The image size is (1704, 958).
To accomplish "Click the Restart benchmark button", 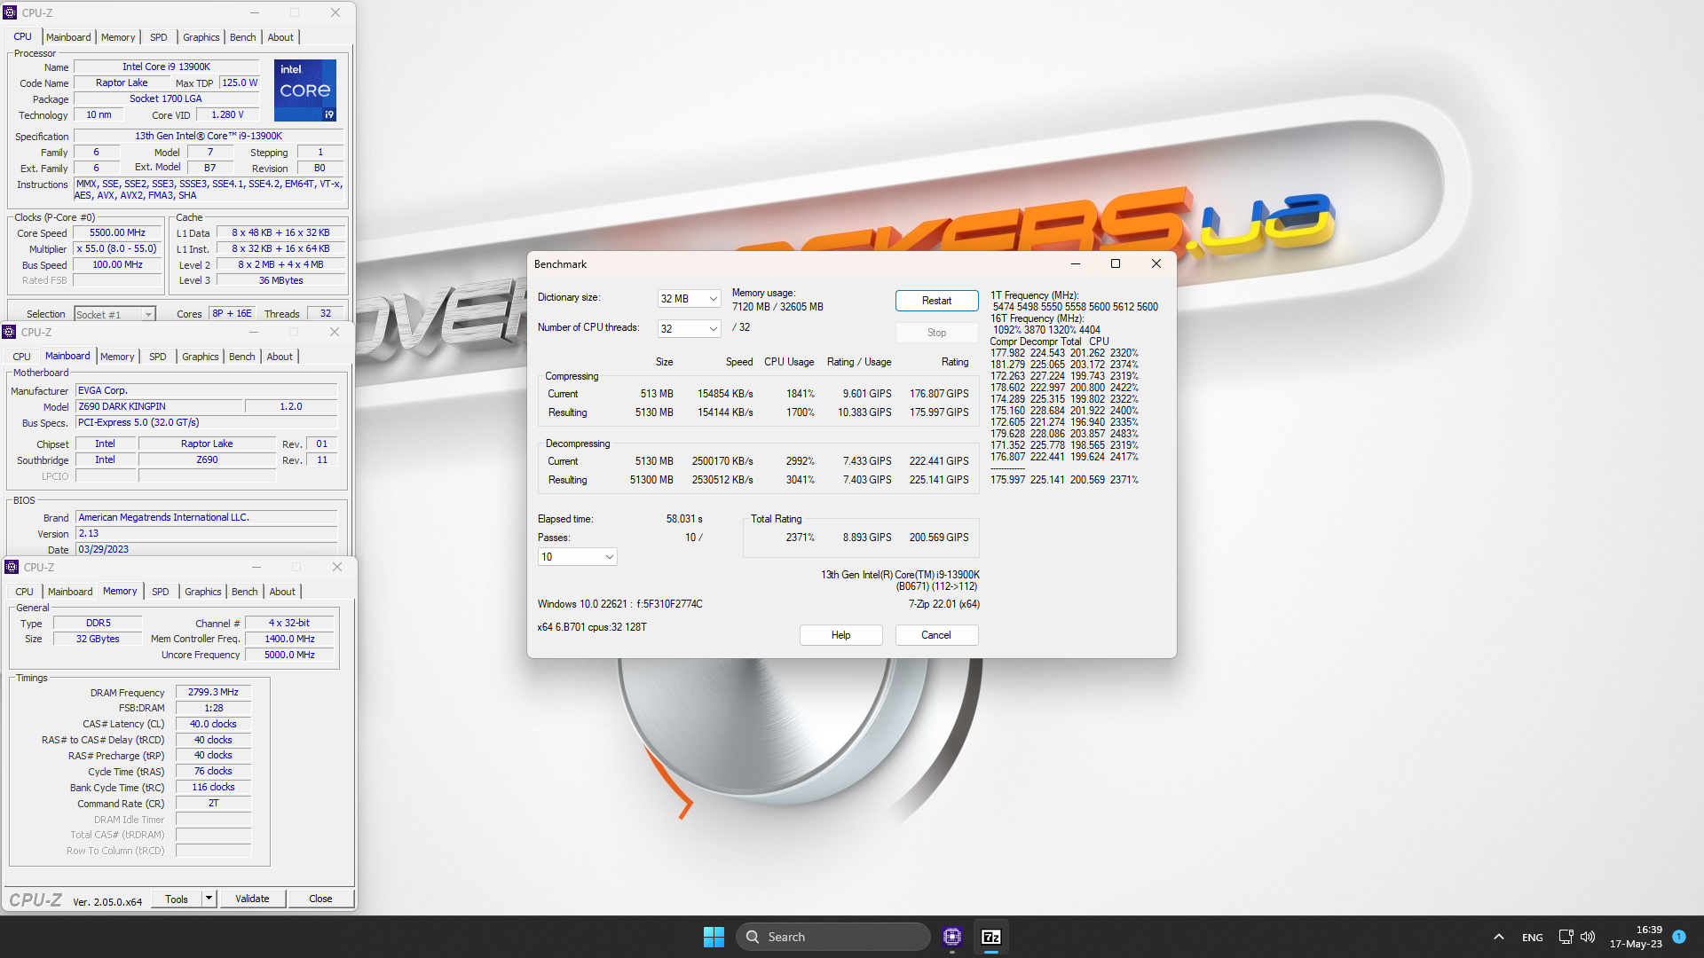I will [x=936, y=301].
